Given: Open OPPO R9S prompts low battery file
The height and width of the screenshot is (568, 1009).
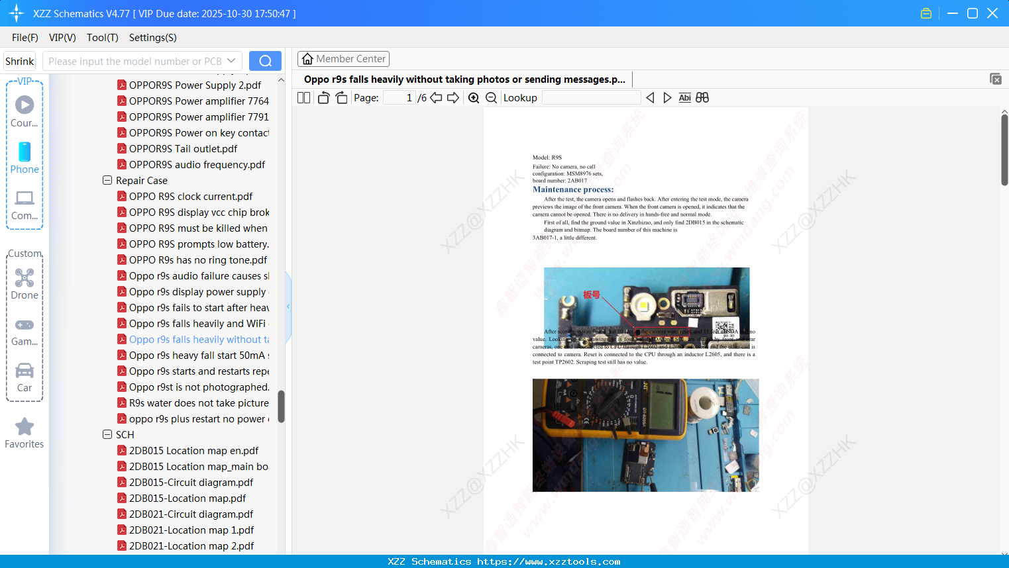Looking at the screenshot, I should click(193, 244).
